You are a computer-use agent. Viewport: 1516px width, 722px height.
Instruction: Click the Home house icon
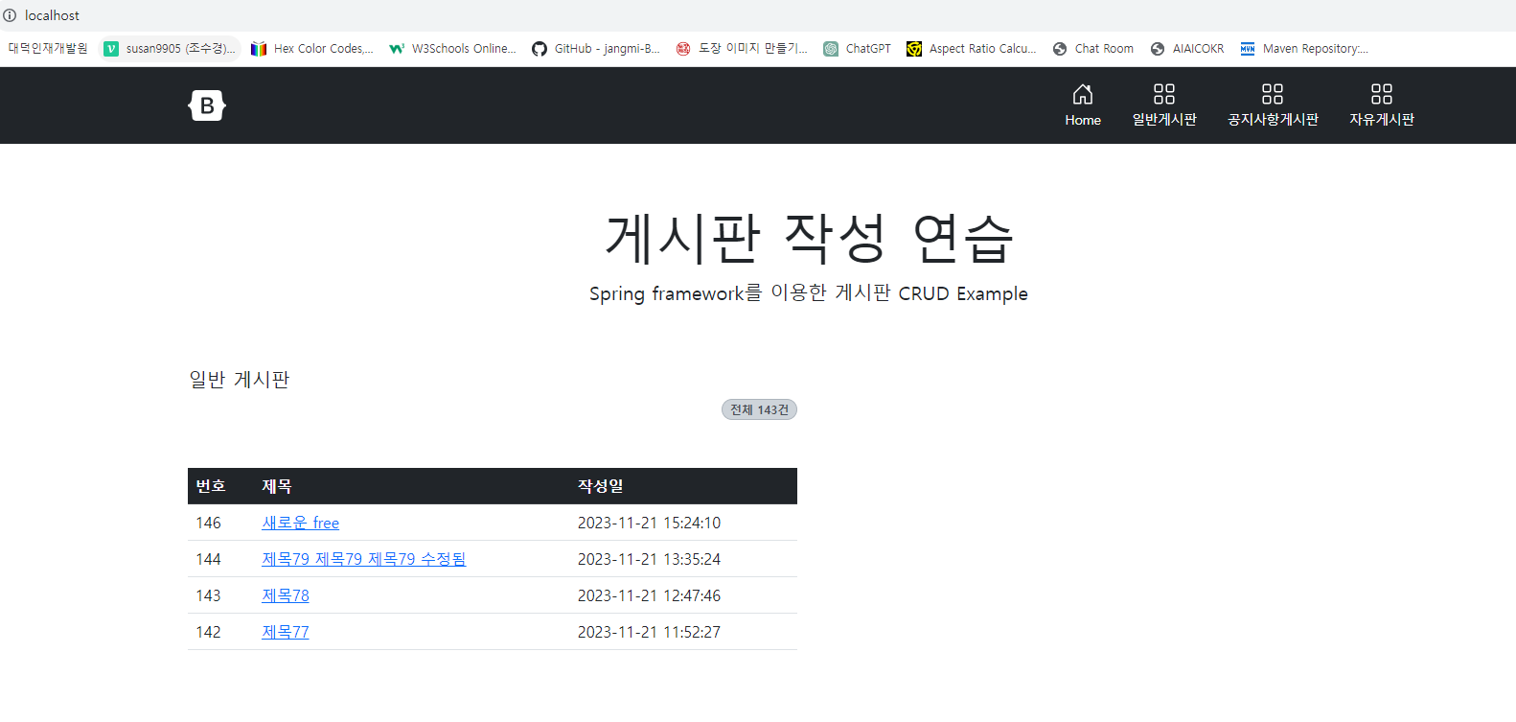[1083, 94]
